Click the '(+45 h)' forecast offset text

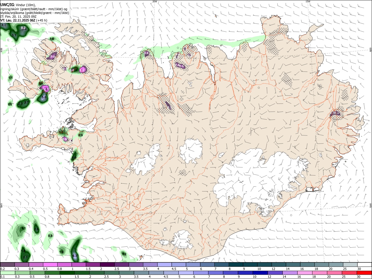pyautogui.click(x=42, y=20)
